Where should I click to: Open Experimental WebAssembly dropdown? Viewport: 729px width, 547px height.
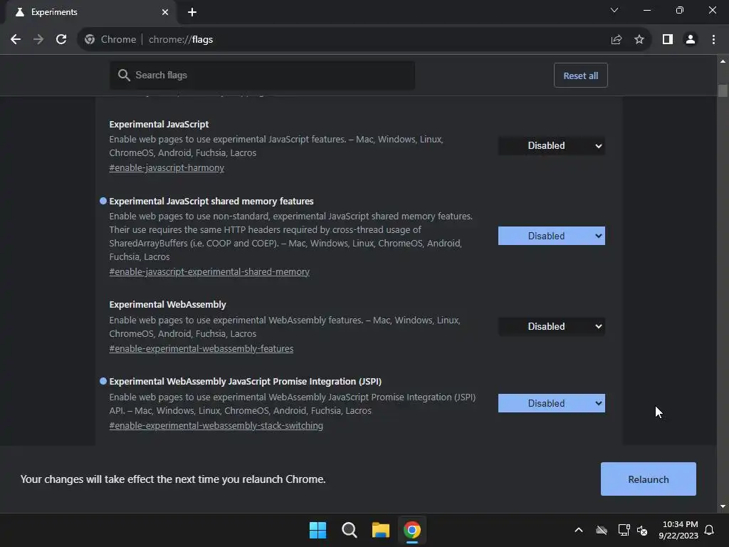tap(552, 326)
